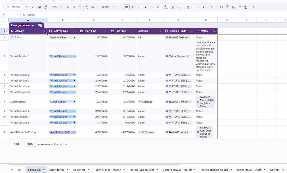
Task: Switch to Team Travel - March tab
Action: pyautogui.click(x=107, y=170)
